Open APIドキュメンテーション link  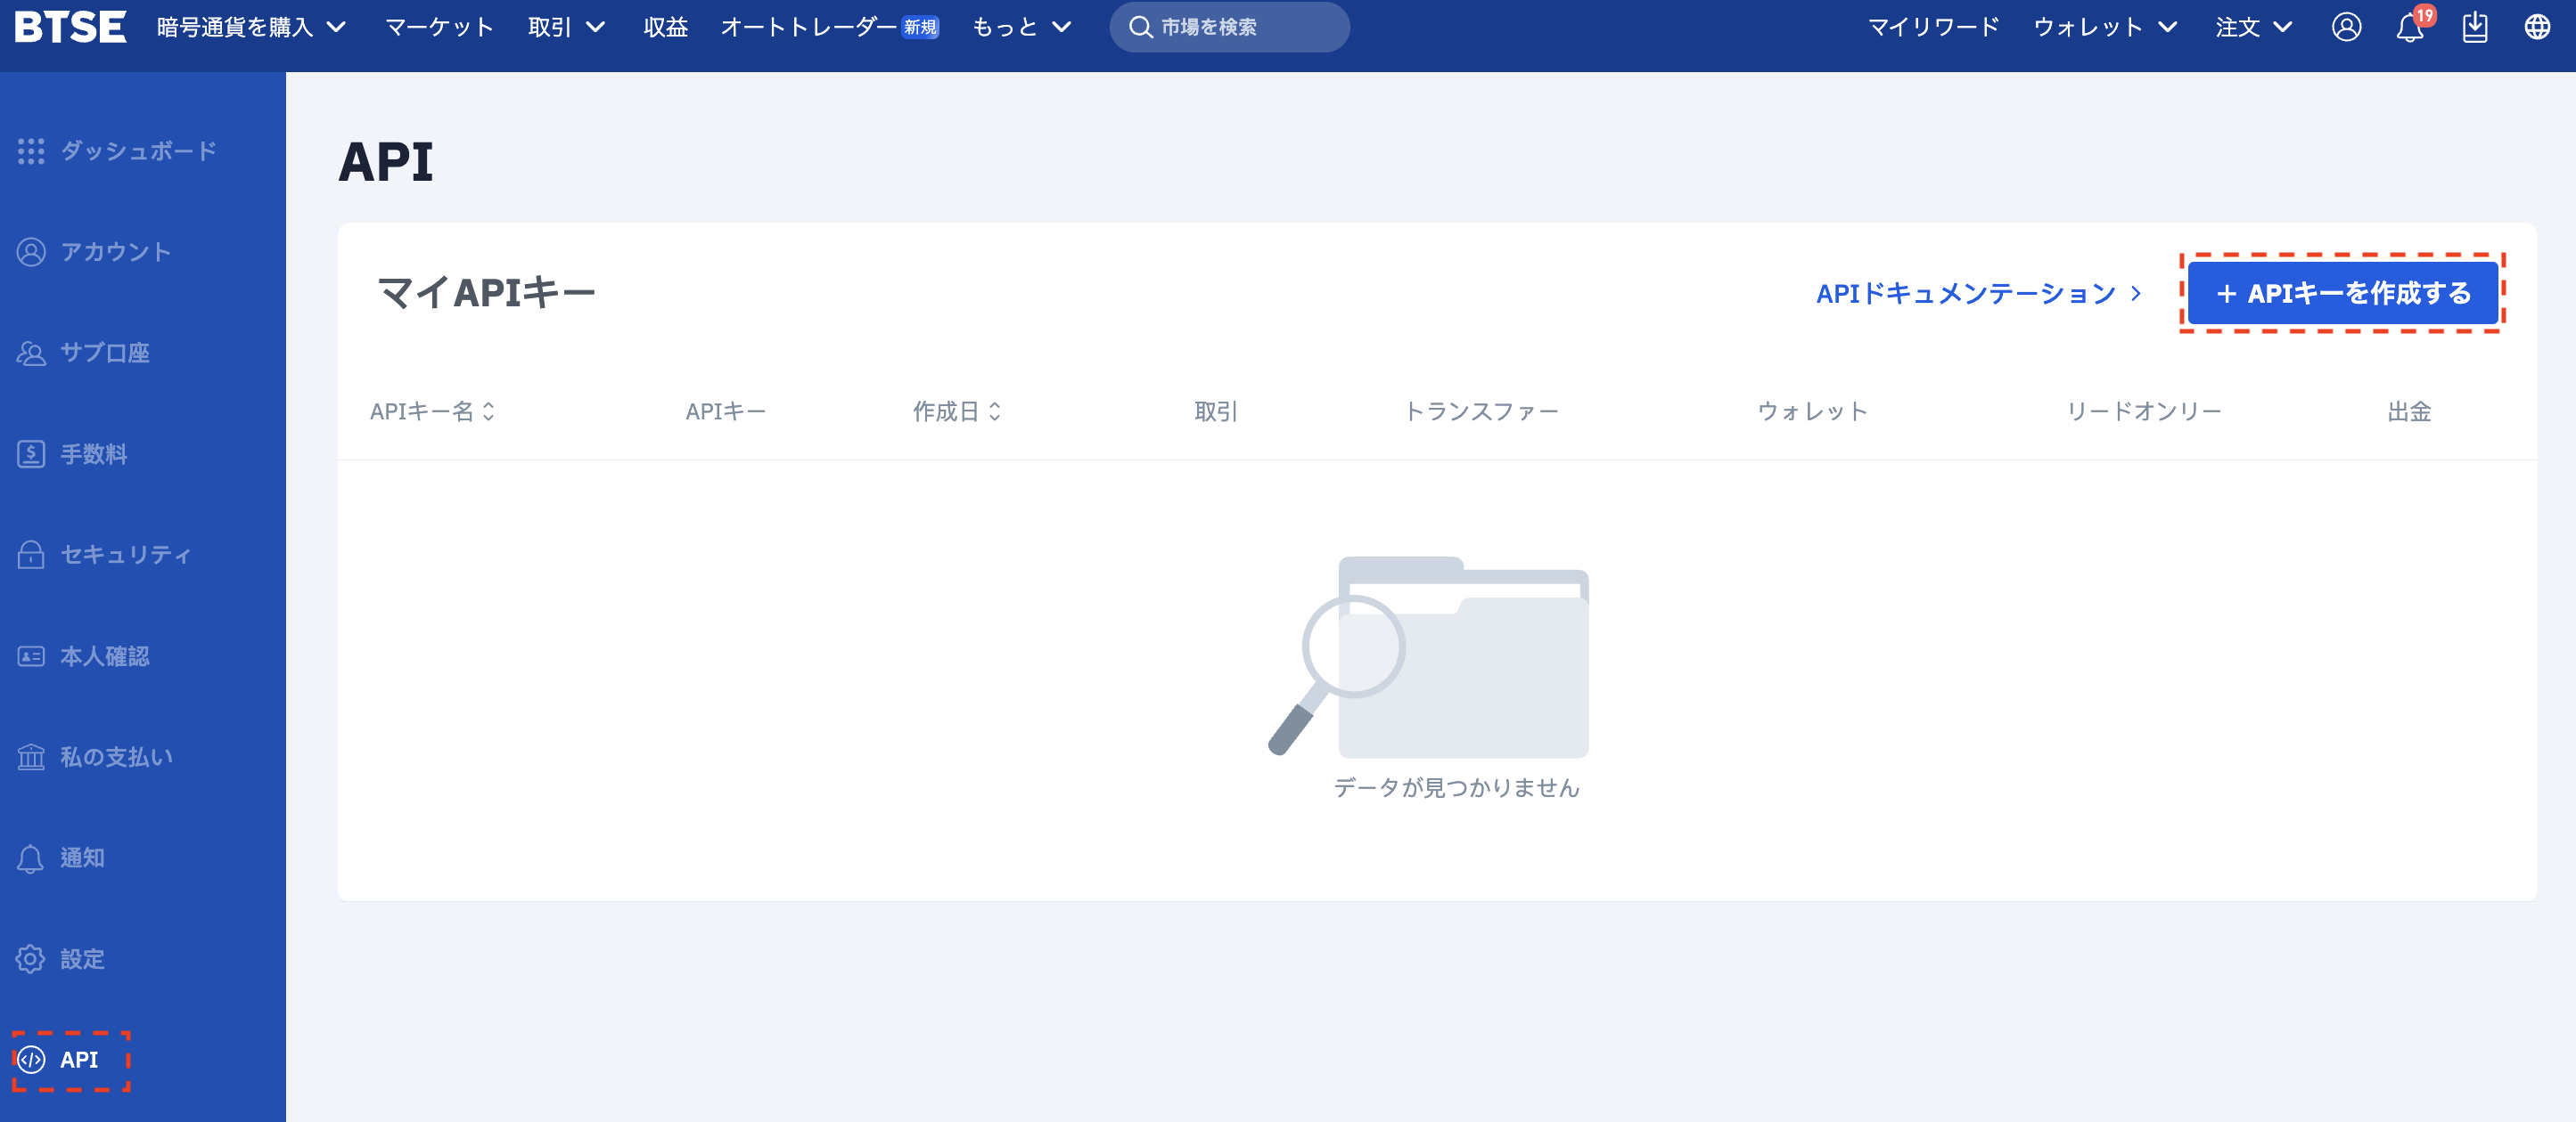(x=1977, y=294)
